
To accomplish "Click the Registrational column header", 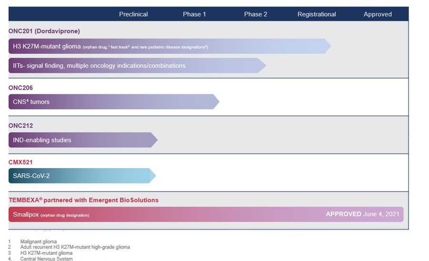I will (317, 14).
